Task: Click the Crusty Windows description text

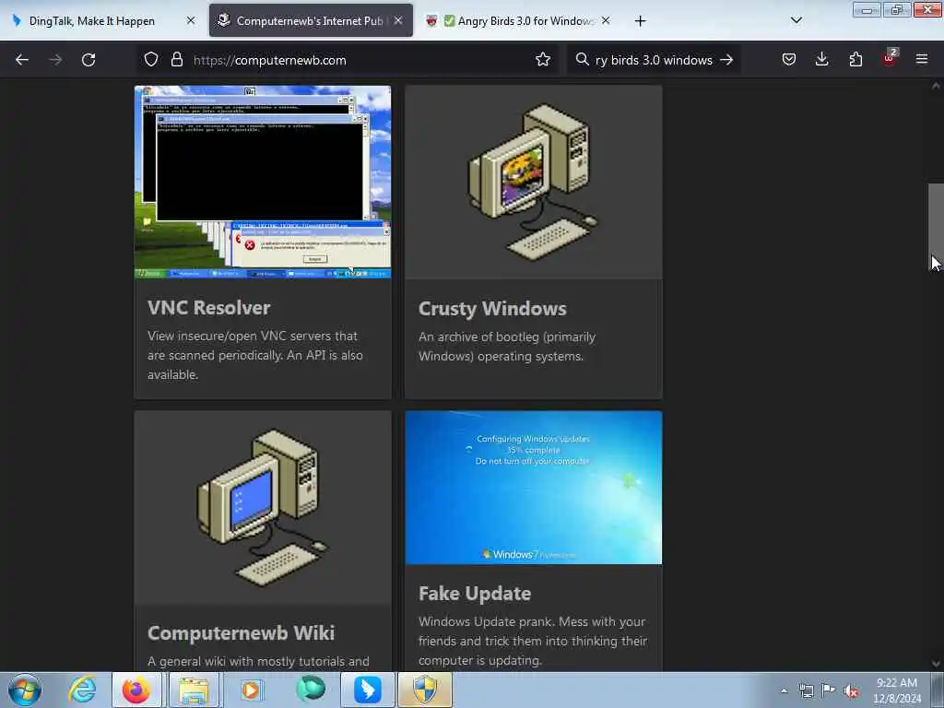Action: pyautogui.click(x=507, y=347)
